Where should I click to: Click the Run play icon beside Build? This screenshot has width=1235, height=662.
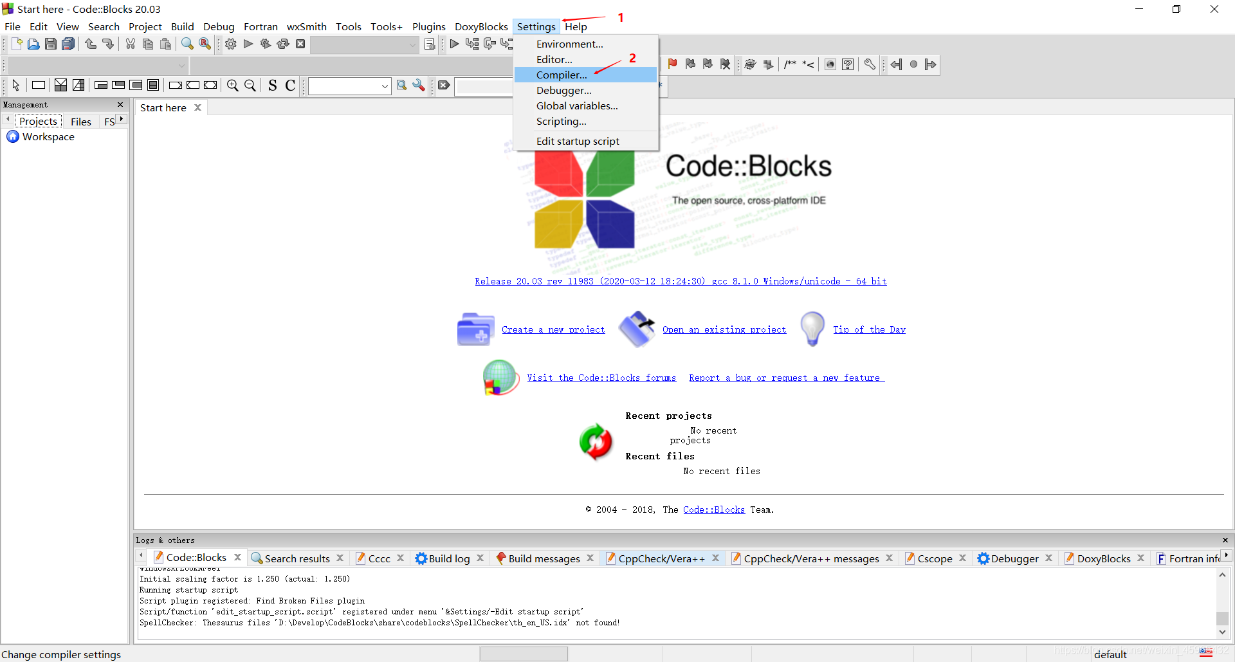(x=248, y=44)
